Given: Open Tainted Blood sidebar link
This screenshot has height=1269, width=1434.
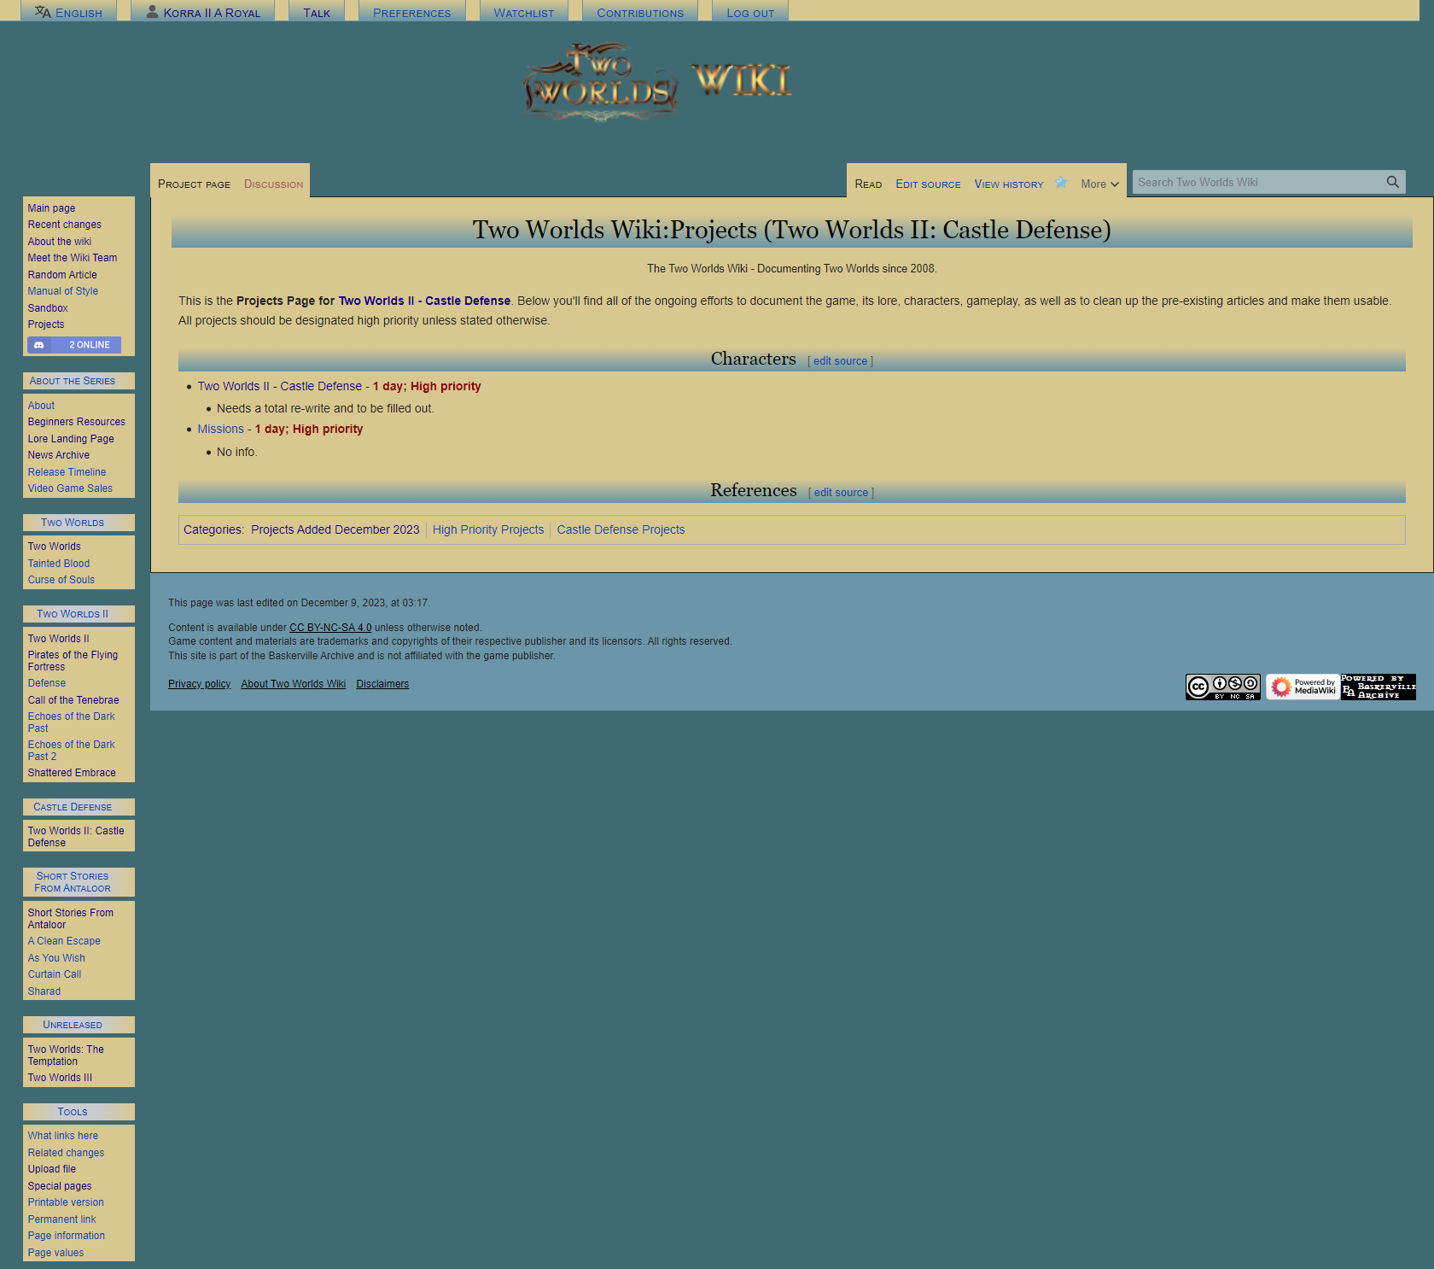Looking at the screenshot, I should 58,564.
